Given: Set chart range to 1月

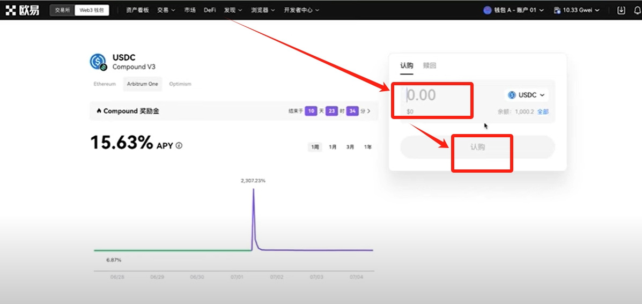Looking at the screenshot, I should coord(333,147).
